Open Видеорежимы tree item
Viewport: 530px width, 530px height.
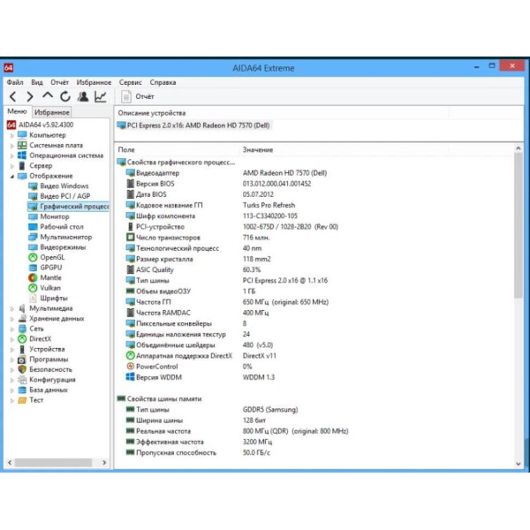click(x=57, y=247)
